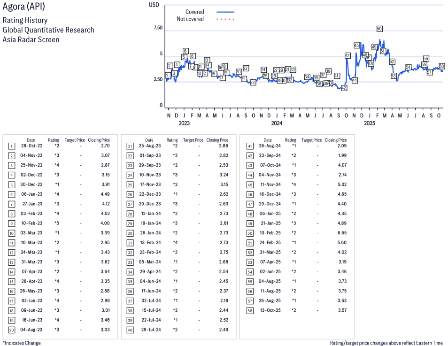Click the Indicates Change footnote
The height and width of the screenshot is (346, 448).
[22, 343]
